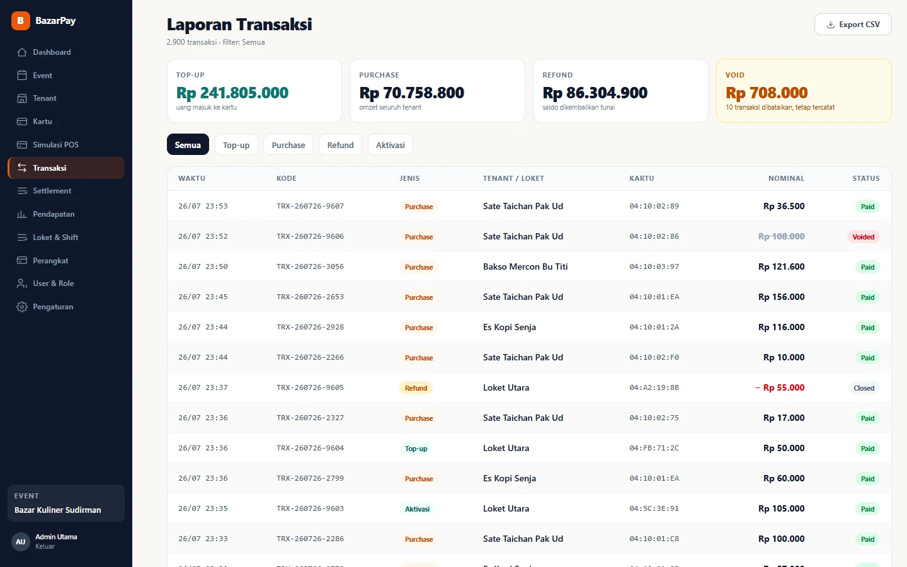The width and height of the screenshot is (907, 567).
Task: Click the Pengaturan gear icon
Action: click(22, 307)
